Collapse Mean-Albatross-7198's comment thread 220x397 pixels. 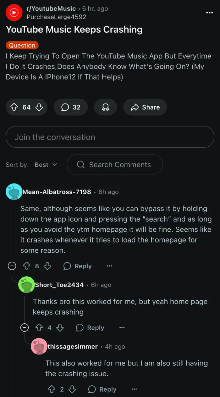pos(12,266)
